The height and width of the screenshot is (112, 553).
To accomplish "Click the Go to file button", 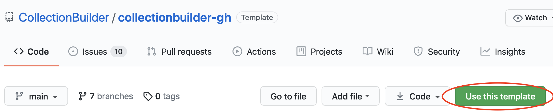I will [x=288, y=96].
